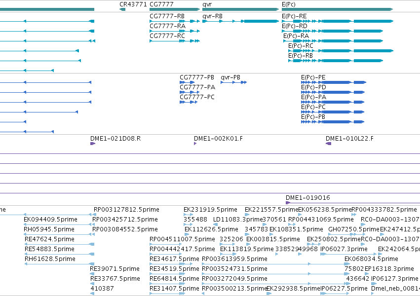Select cDNA EK250802.5prime
This screenshot has height=296, width=420.
(x=314, y=244)
